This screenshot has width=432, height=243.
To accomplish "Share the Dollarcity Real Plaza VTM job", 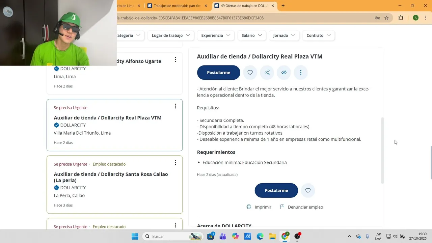I will pyautogui.click(x=267, y=73).
